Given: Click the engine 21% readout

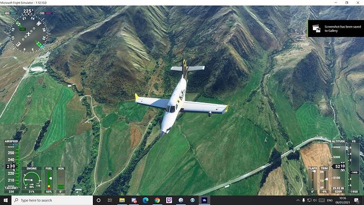Looking at the screenshot, I should [x=32, y=192].
